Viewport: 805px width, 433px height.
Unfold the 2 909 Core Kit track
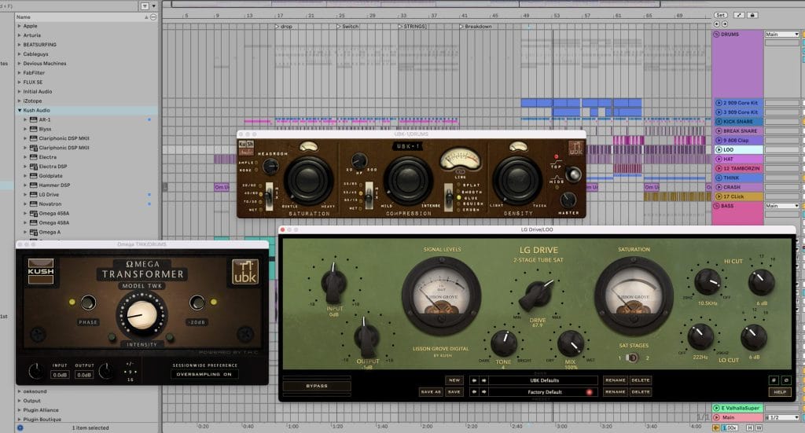click(719, 103)
